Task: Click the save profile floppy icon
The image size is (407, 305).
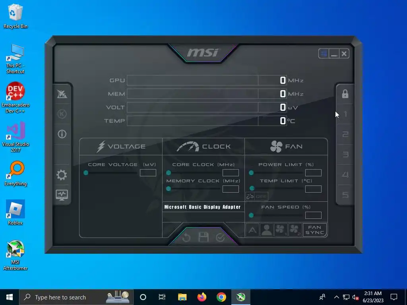Action: point(203,237)
